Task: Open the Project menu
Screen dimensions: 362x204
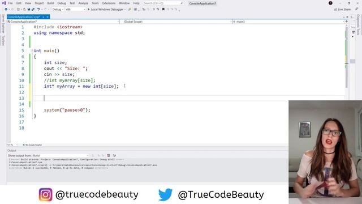Action: 39,3
